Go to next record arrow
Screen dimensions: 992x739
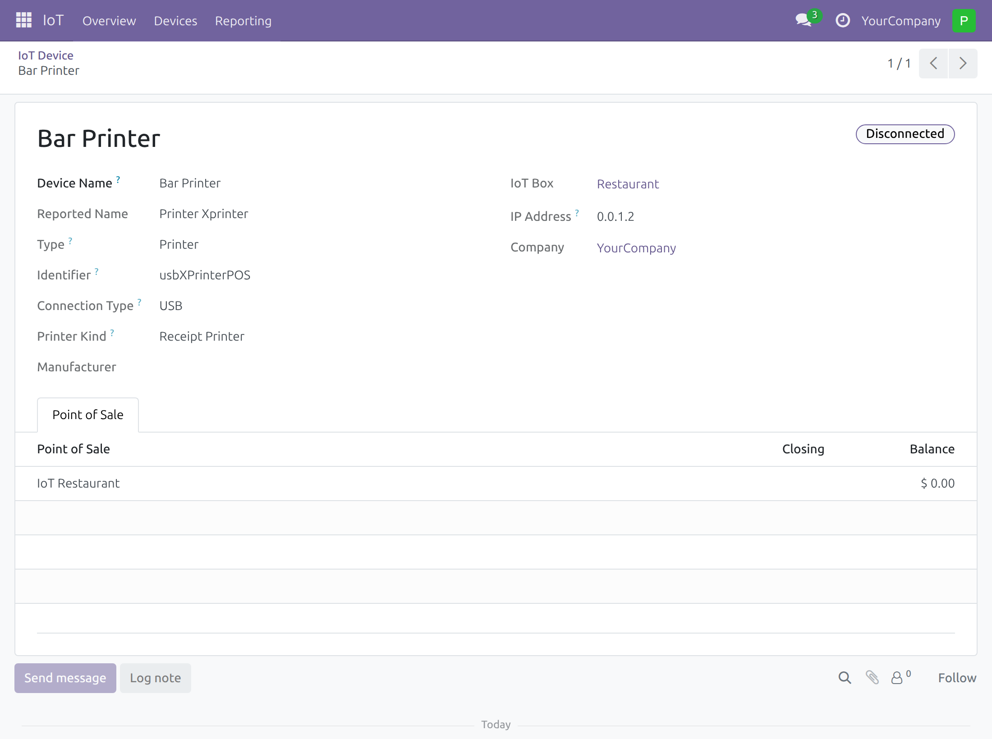point(963,64)
